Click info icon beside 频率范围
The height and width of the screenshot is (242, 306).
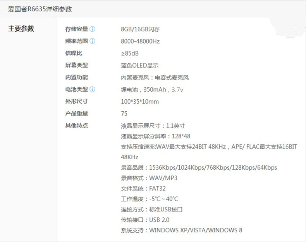coord(92,41)
